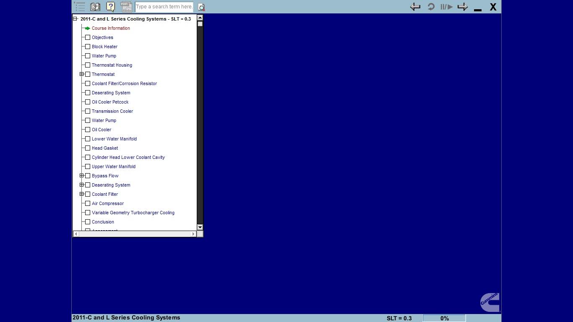Click the SLT = 0.3 status text
Viewport: 573px width, 322px height.
(399, 318)
